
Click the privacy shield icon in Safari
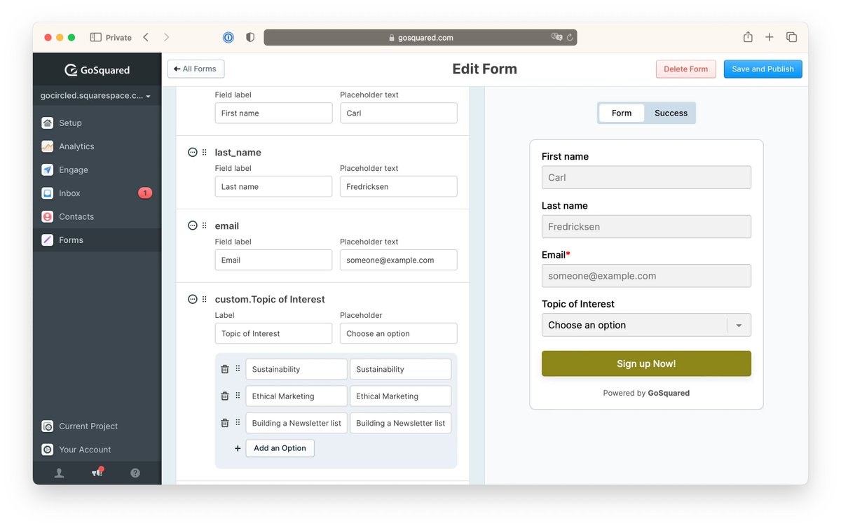(250, 38)
